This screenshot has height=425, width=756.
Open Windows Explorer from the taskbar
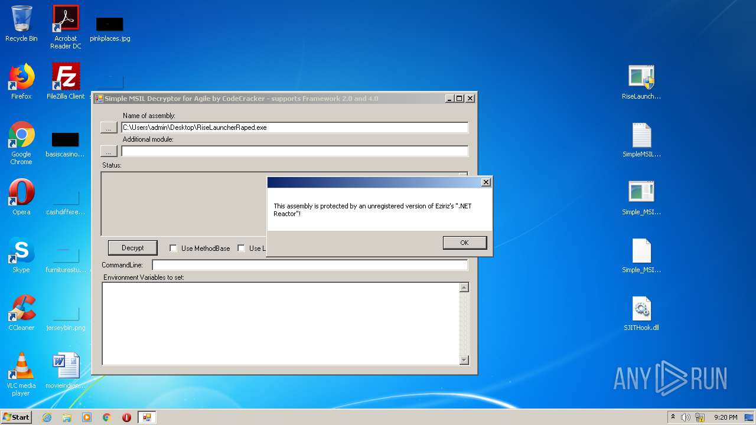pyautogui.click(x=67, y=417)
